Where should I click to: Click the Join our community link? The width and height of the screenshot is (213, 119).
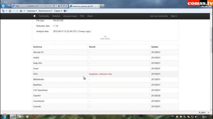click(159, 16)
